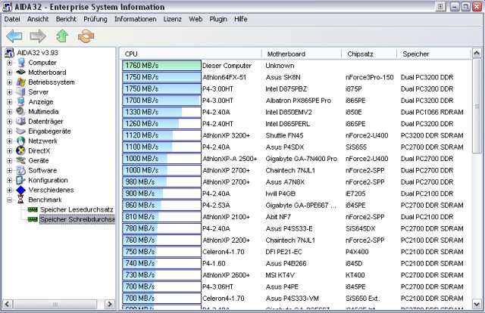Click the Speicher Schreibdurchsatz memory icon
Viewport: 485px width, 313px height.
(33, 219)
